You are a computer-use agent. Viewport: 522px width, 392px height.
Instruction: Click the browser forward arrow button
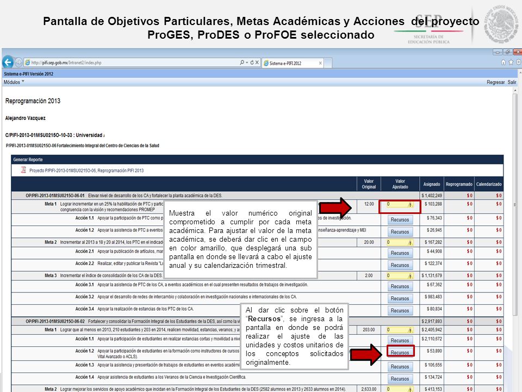pos(18,62)
